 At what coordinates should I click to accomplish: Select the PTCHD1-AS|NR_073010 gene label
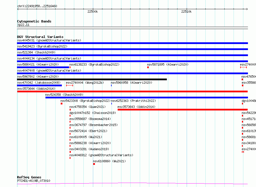pos(34,181)
